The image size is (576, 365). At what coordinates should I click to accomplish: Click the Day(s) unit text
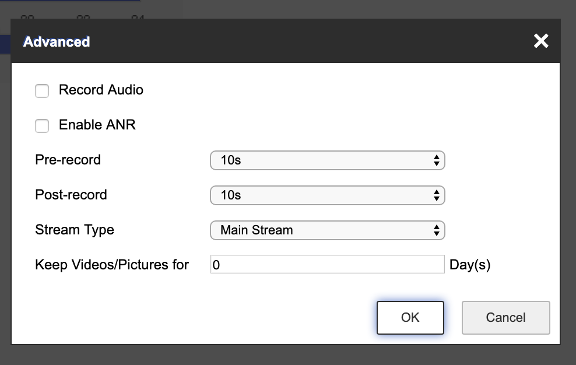pyautogui.click(x=470, y=265)
